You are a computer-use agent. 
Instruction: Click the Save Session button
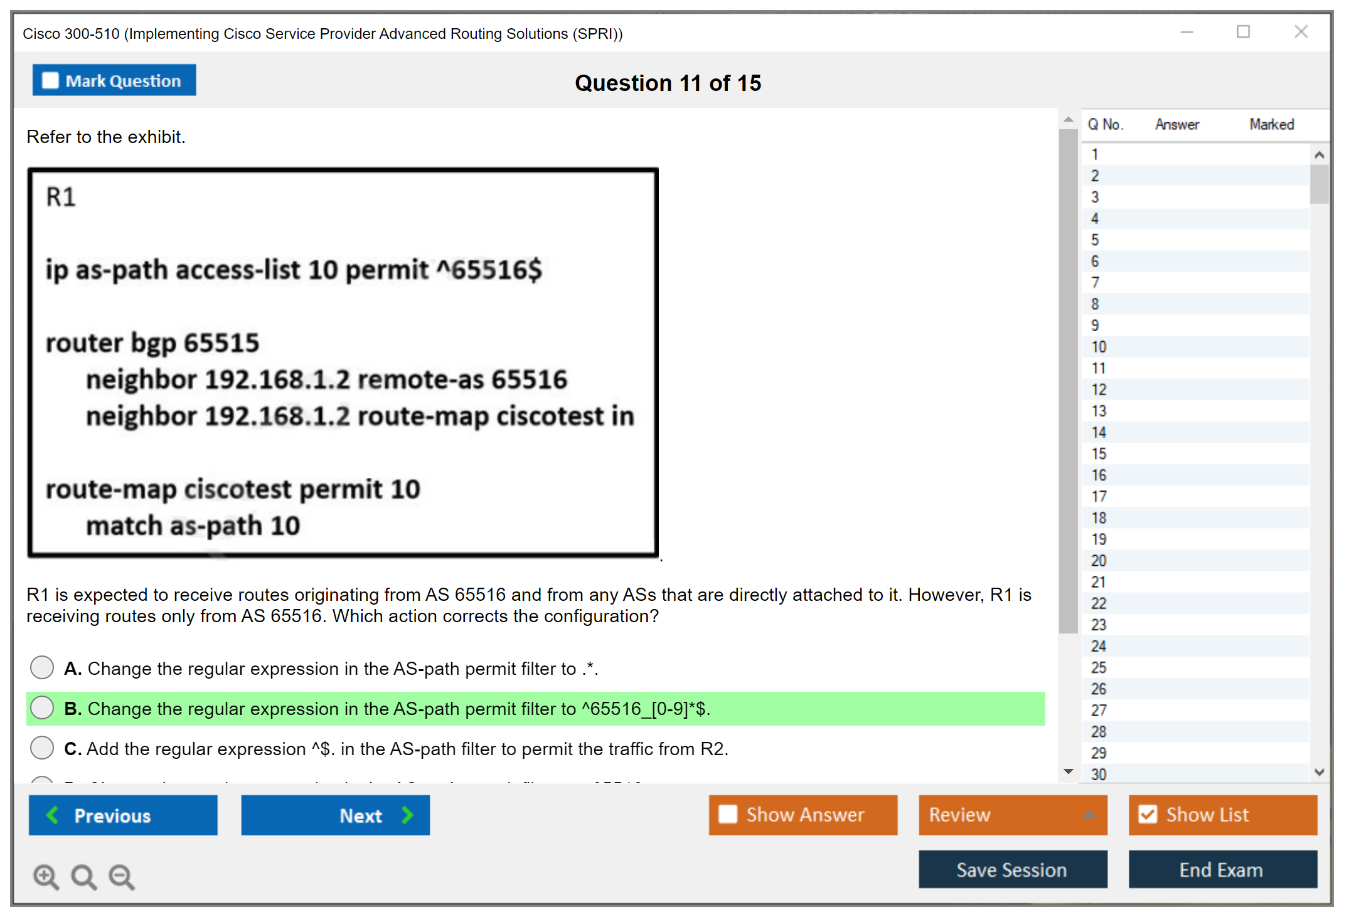pos(1012,870)
